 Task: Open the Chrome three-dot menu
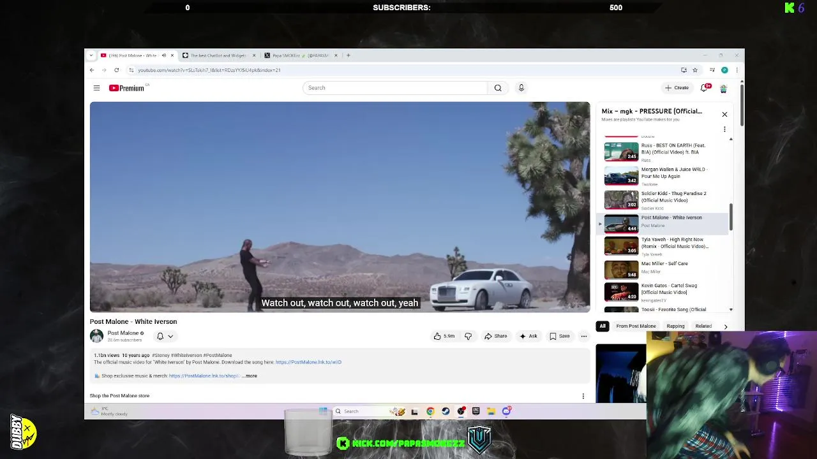(737, 70)
